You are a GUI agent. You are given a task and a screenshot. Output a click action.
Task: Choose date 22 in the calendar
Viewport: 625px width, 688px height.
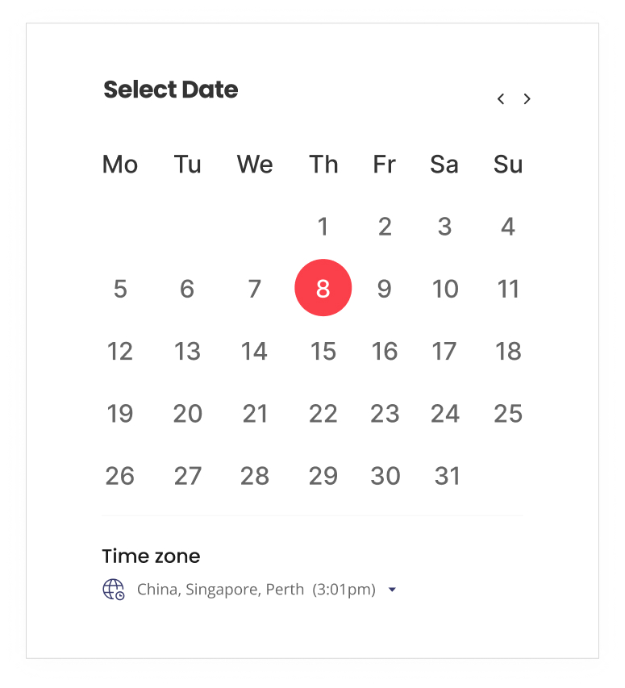pyautogui.click(x=323, y=414)
